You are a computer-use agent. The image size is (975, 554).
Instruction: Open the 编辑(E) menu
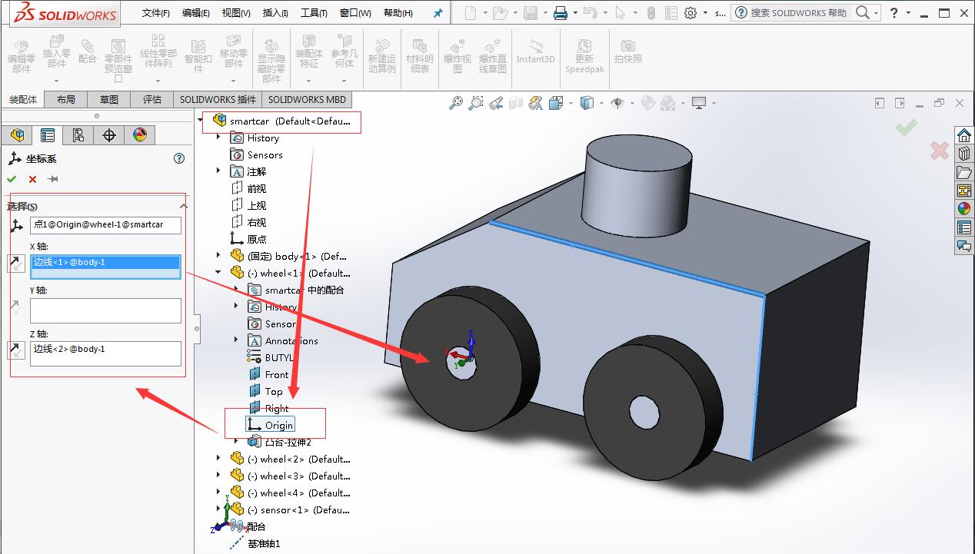pos(196,13)
